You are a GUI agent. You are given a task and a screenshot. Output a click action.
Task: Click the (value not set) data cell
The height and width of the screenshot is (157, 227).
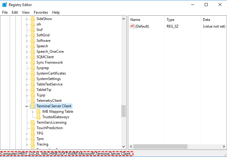tap(214, 26)
